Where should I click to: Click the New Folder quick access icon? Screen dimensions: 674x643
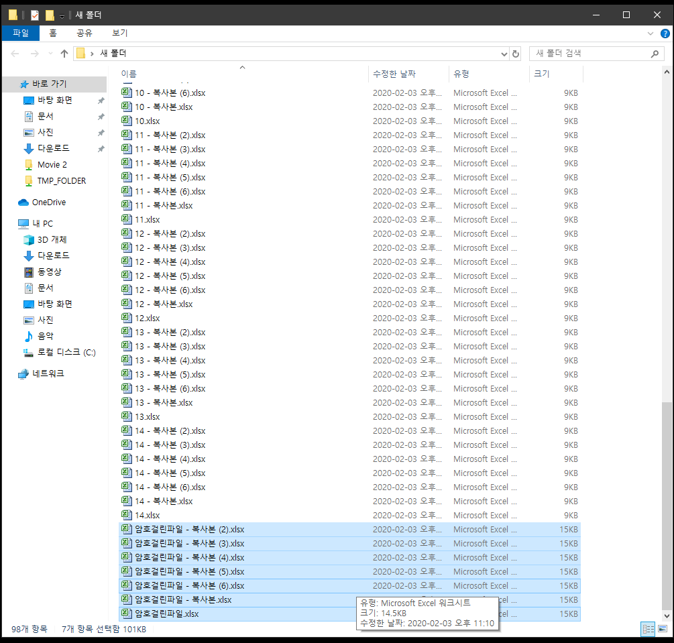tap(50, 15)
